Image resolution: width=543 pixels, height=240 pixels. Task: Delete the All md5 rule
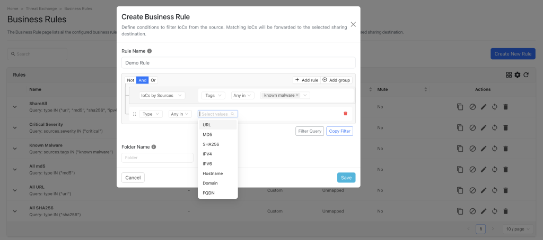click(505, 170)
